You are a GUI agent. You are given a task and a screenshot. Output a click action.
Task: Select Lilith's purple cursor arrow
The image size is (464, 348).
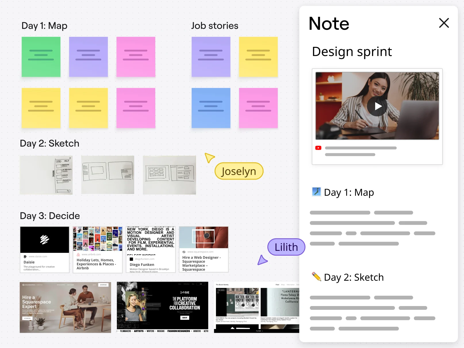pos(262,260)
